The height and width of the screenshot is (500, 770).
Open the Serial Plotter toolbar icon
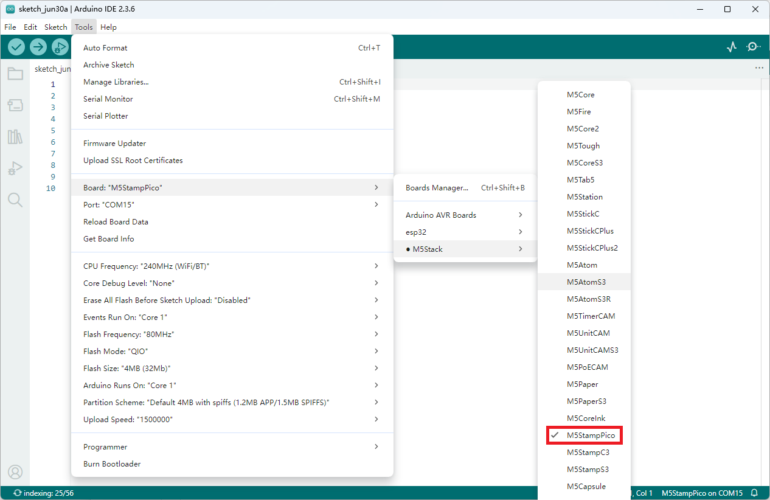coord(732,46)
